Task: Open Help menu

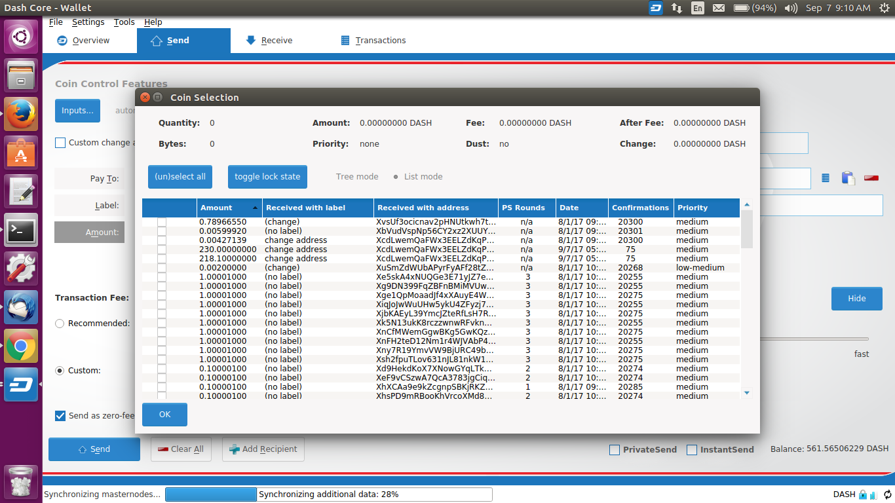Action: [x=153, y=22]
